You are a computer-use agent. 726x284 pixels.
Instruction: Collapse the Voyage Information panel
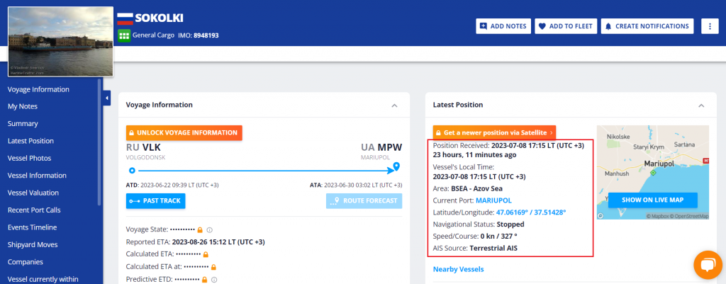point(394,105)
